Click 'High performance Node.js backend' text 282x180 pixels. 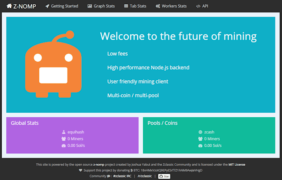coord(148,67)
